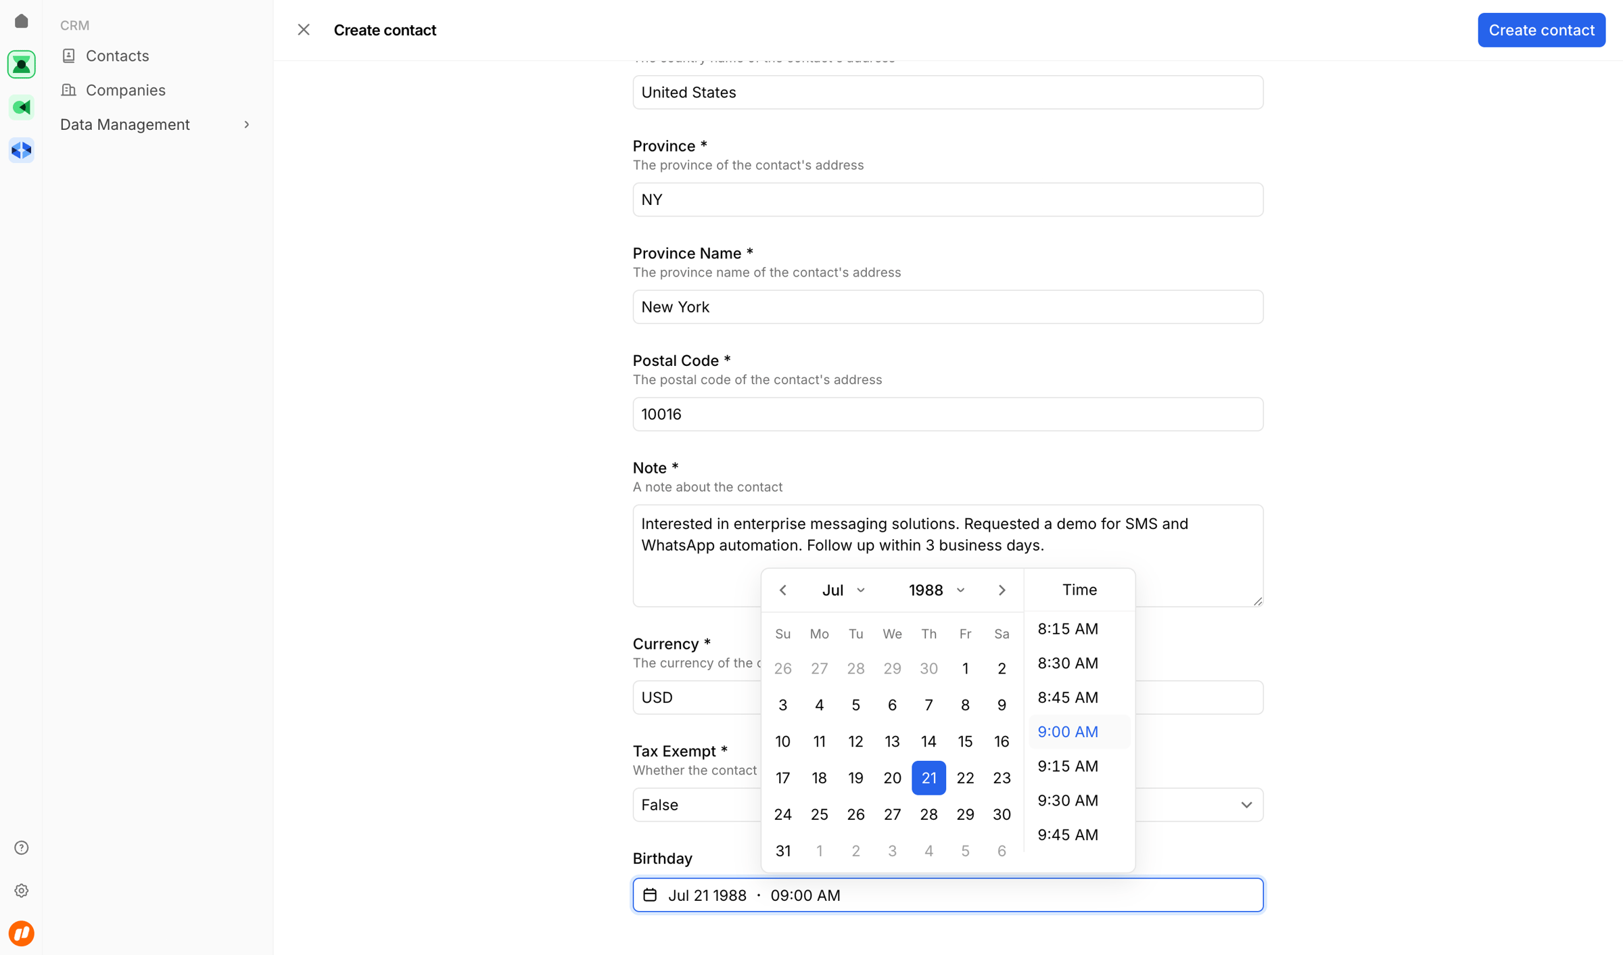Go to previous month in calendar
The height and width of the screenshot is (955, 1623).
[783, 590]
